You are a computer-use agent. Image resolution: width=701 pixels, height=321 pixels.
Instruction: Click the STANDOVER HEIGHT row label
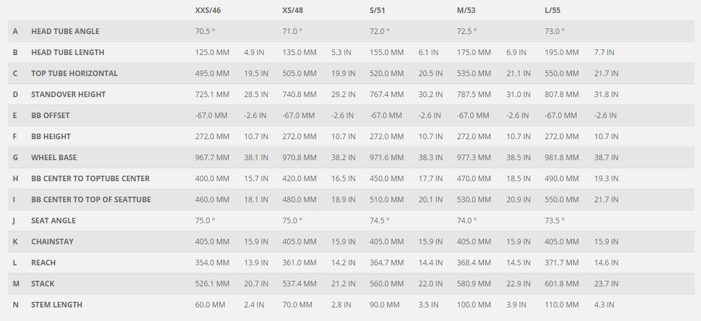click(x=68, y=95)
